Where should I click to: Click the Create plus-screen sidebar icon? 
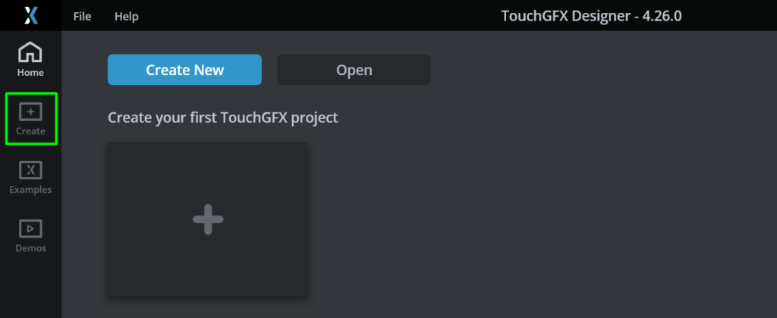click(x=30, y=112)
